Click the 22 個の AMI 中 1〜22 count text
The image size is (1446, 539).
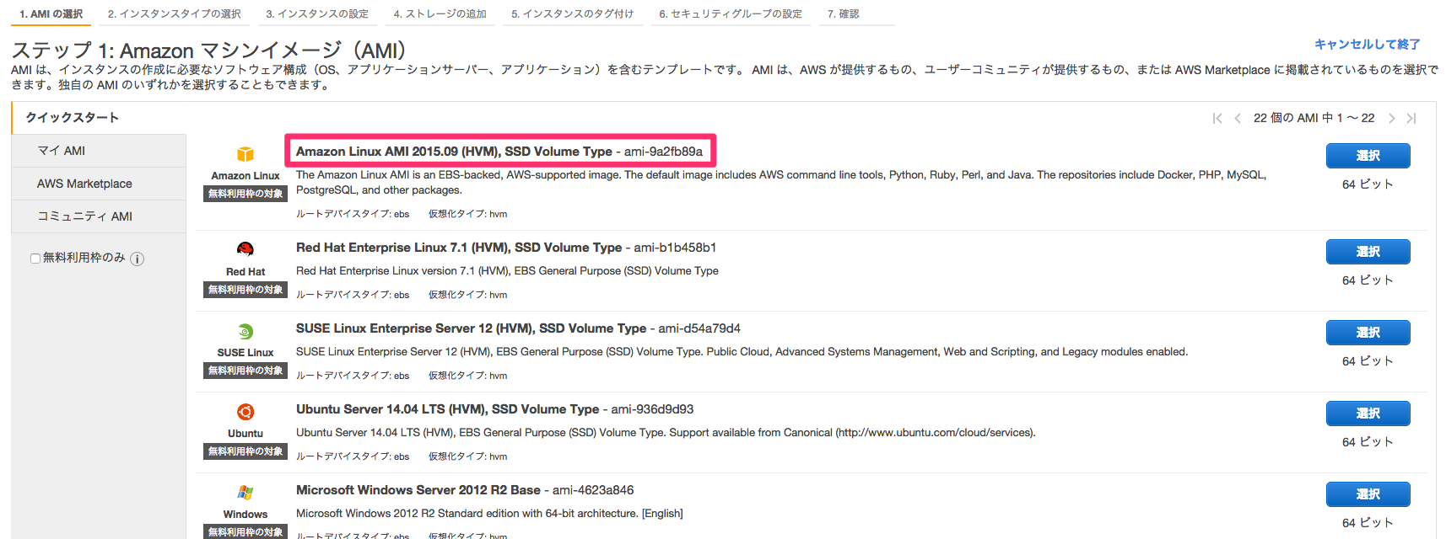pyautogui.click(x=1314, y=119)
